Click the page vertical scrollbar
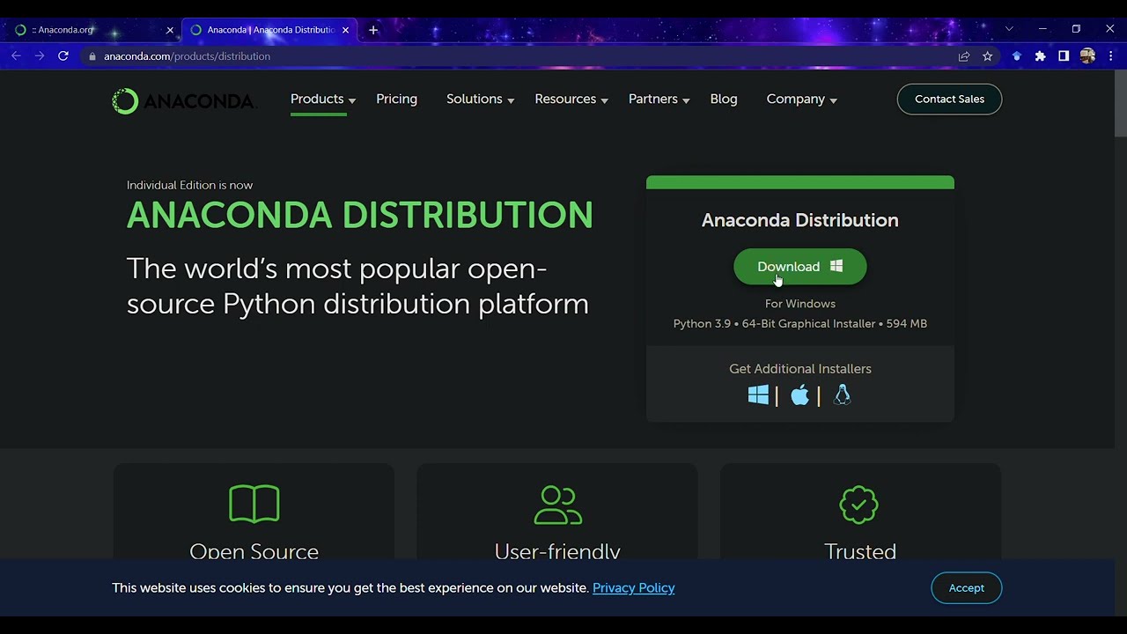This screenshot has width=1127, height=634. 1120,104
